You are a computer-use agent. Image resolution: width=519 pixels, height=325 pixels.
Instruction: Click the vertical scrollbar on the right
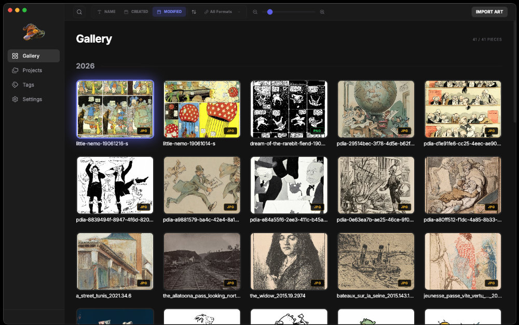point(515,73)
